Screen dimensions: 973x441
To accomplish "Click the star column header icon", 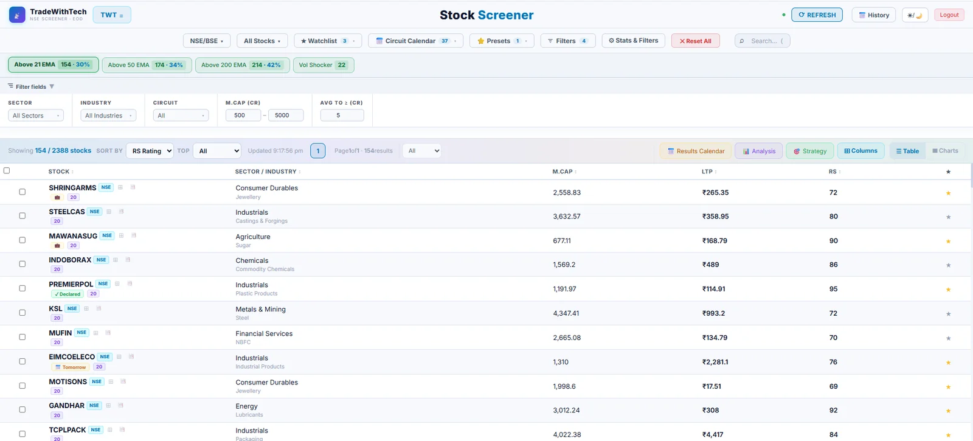I will [x=948, y=172].
